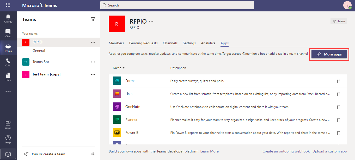Screen dimensions: 355x160
Task: Click the Your teams section label
Action: point(30,34)
